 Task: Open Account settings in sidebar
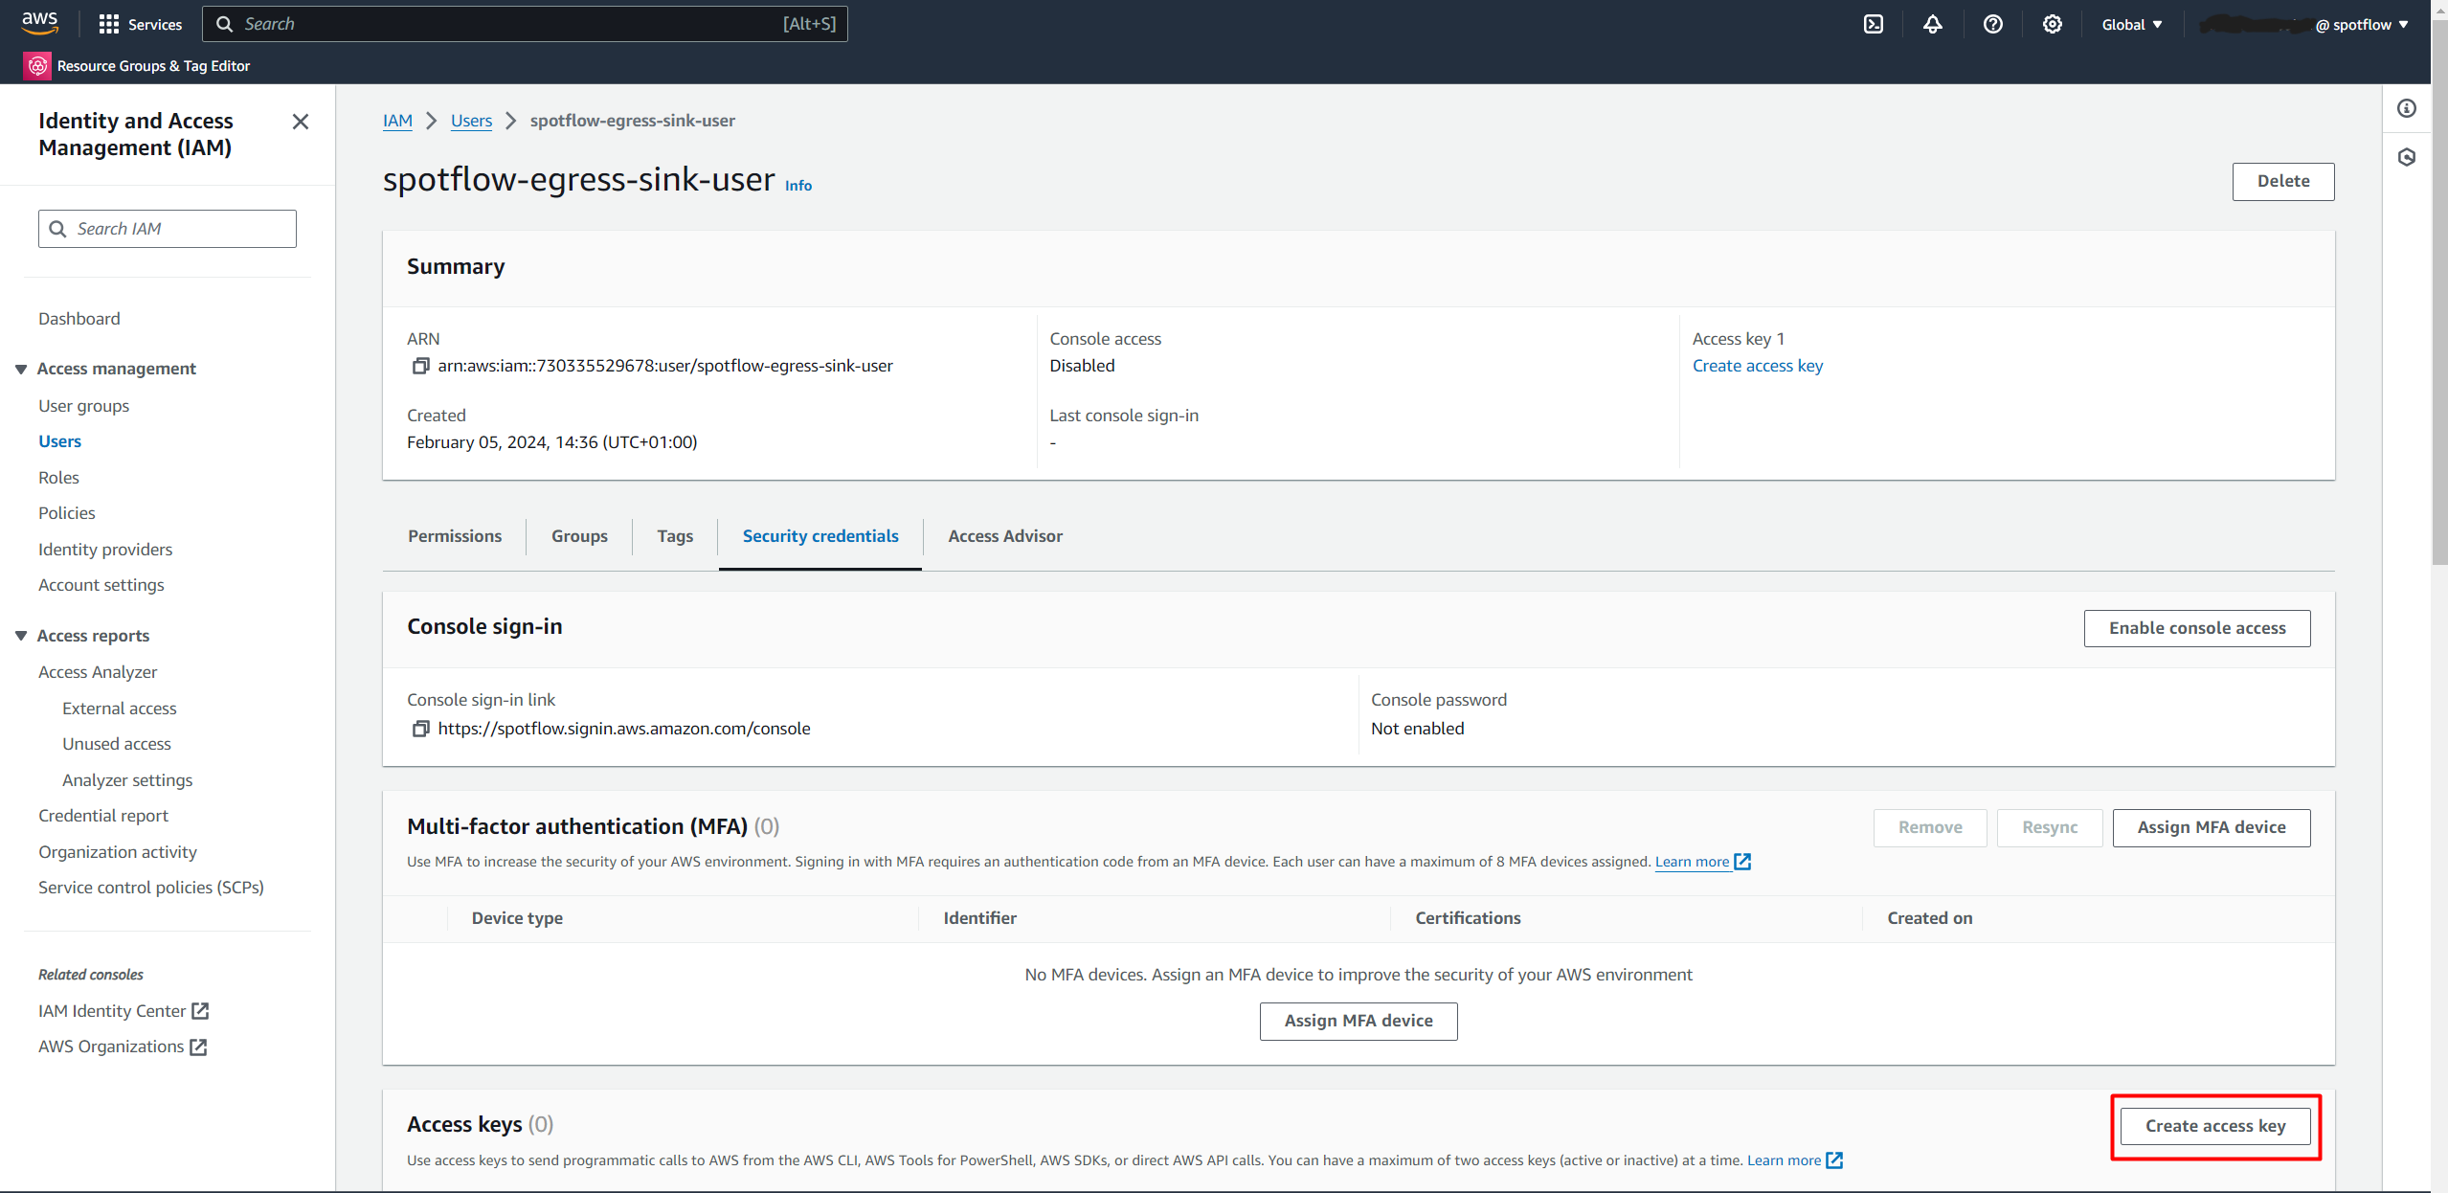tap(101, 585)
